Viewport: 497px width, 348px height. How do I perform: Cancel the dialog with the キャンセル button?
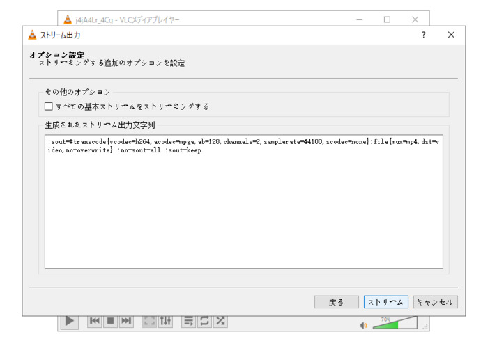point(435,302)
